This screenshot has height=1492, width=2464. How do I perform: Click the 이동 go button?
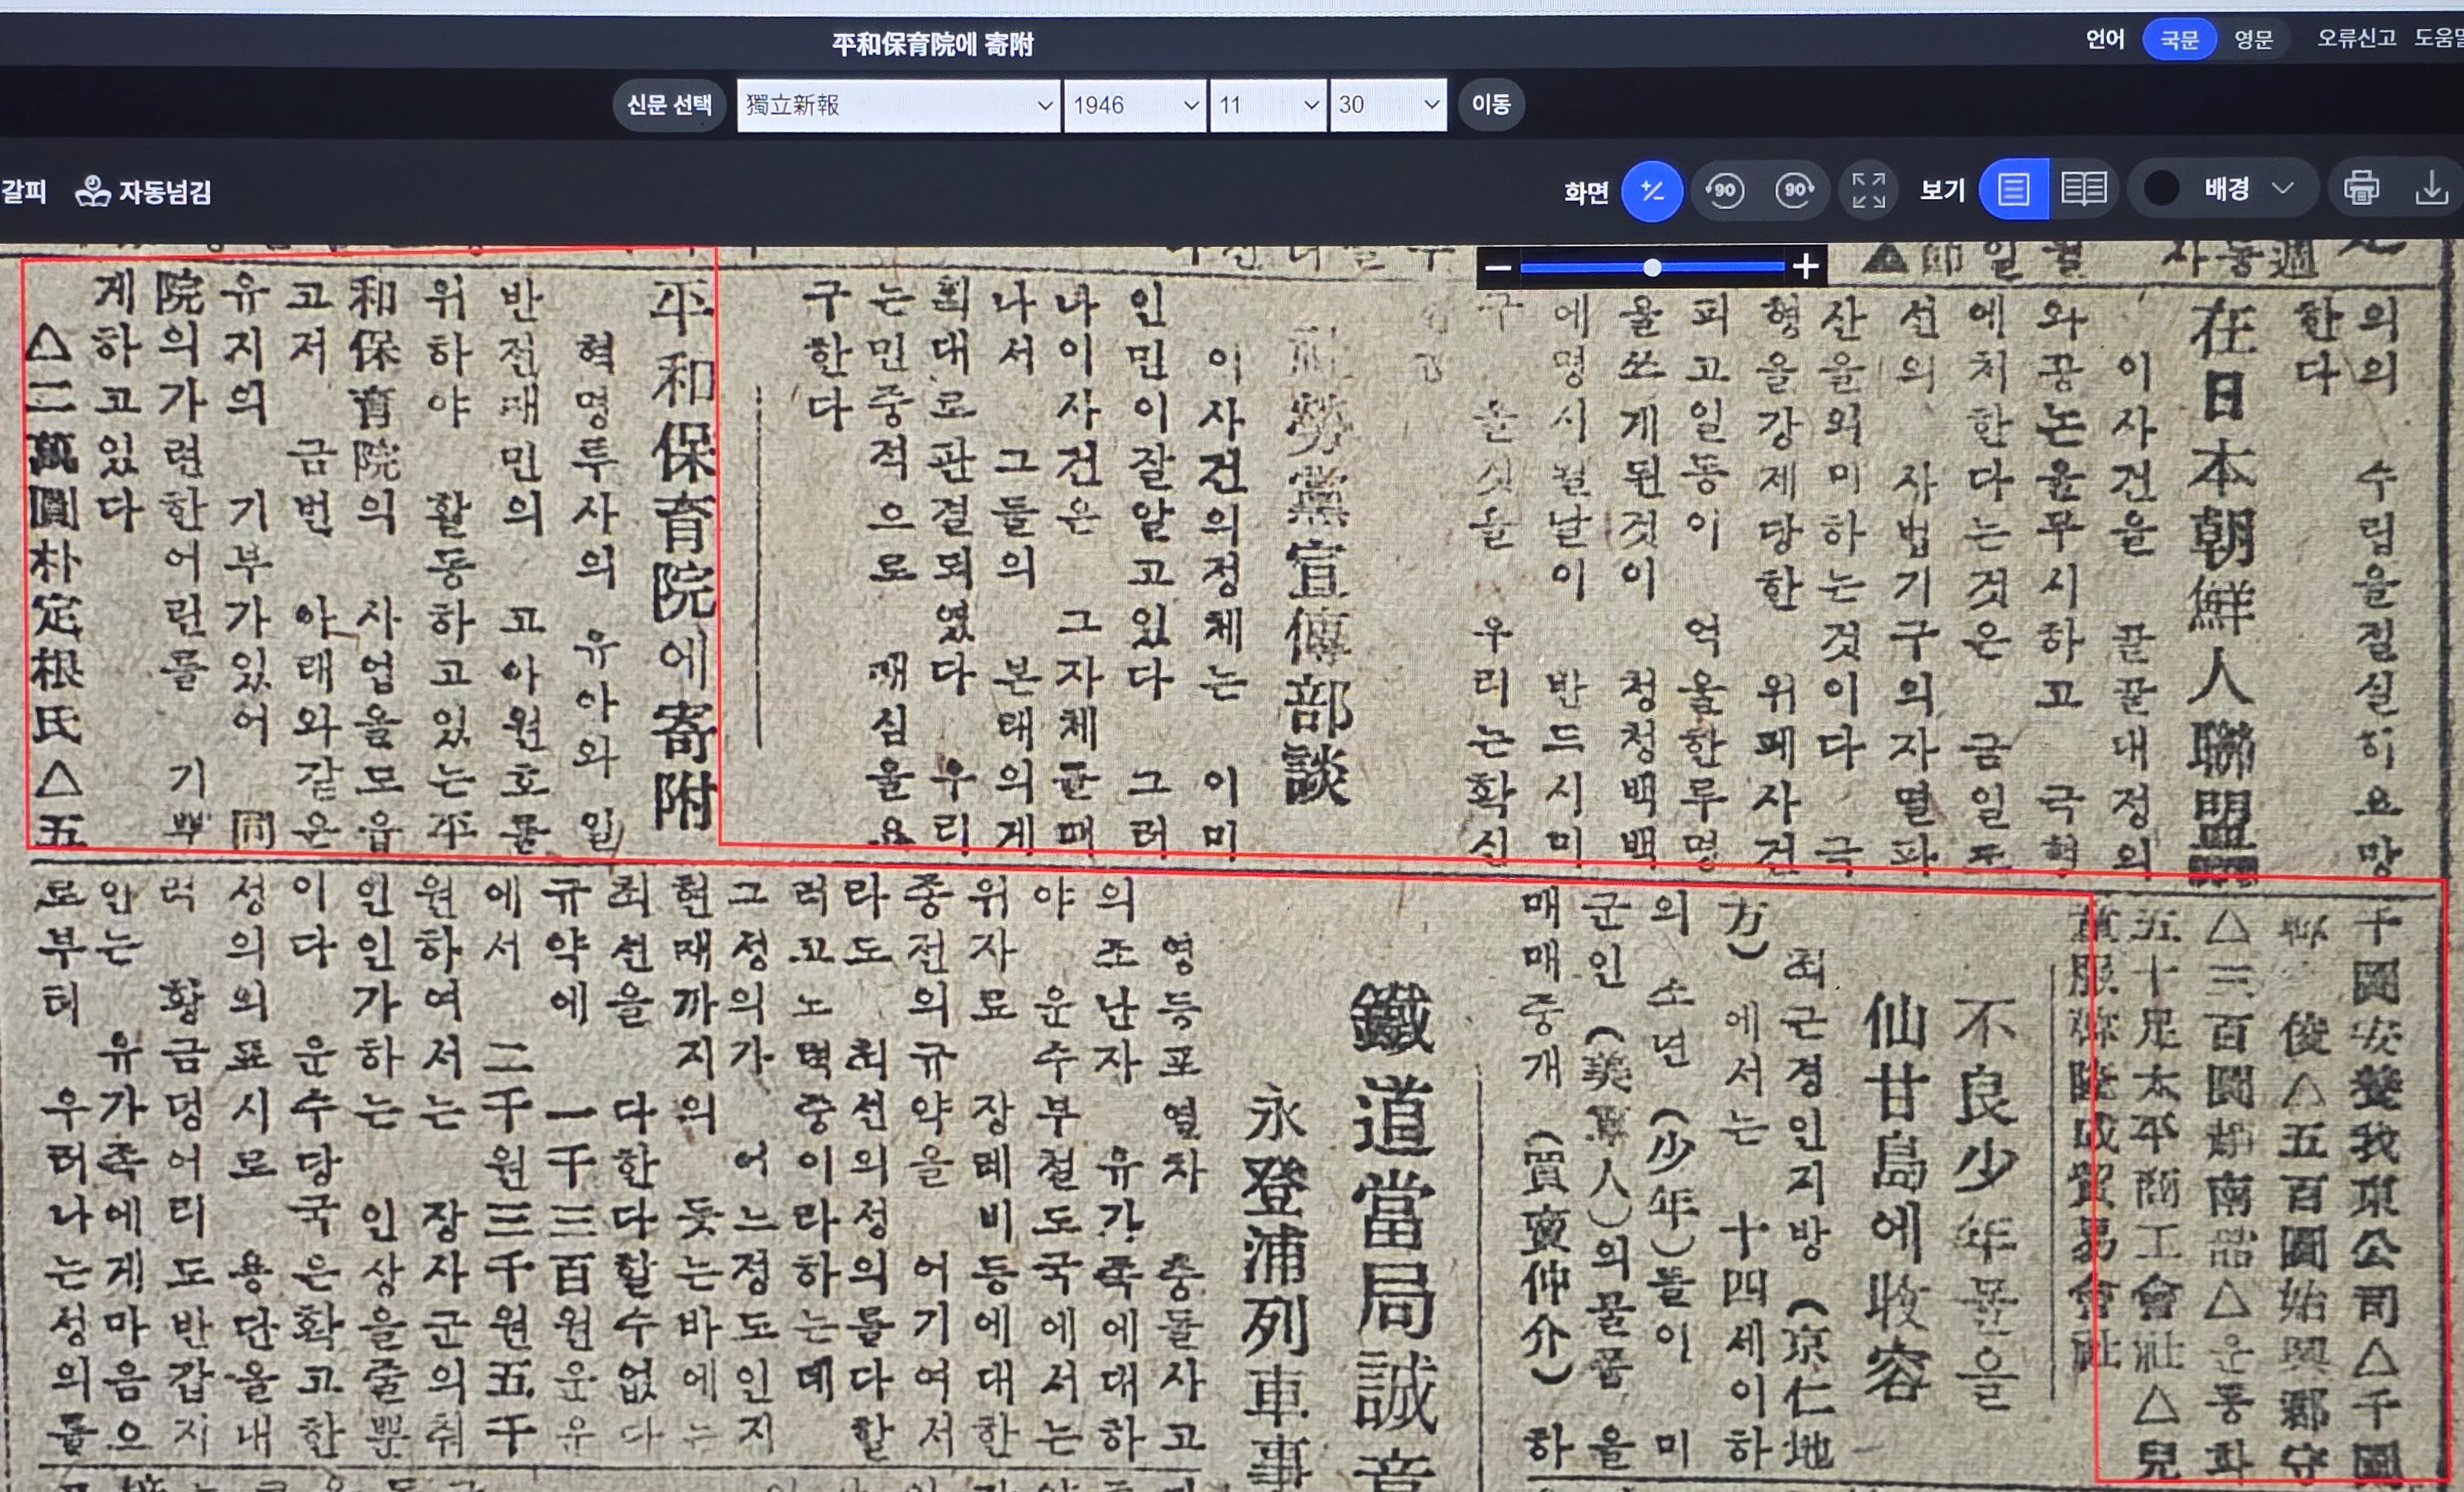point(1491,105)
